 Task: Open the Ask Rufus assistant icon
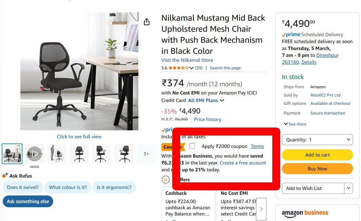coord(5,176)
